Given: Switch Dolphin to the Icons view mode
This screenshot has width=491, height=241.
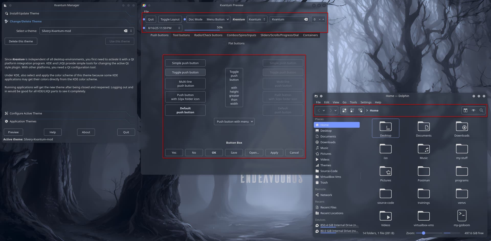Looking at the screenshot, I should [x=344, y=110].
